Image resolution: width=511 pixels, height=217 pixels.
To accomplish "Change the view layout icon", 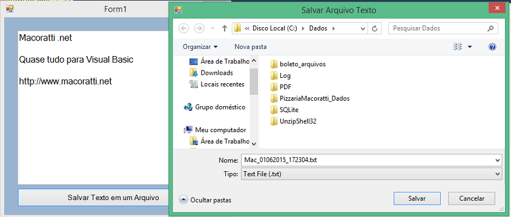I will tap(458, 47).
